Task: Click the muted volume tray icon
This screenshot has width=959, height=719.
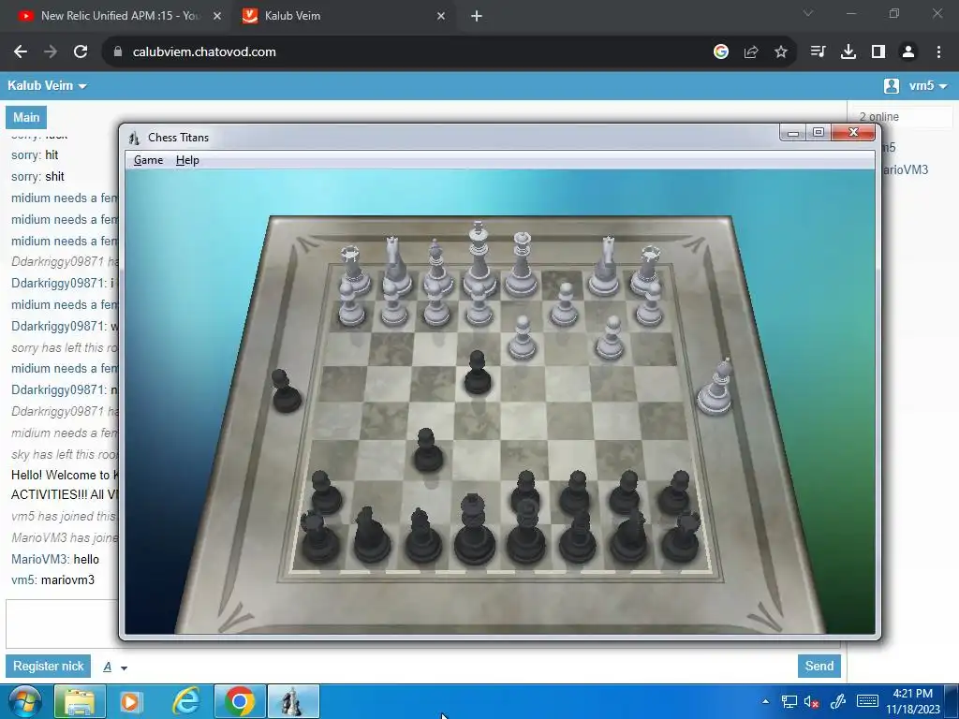Action: (812, 702)
